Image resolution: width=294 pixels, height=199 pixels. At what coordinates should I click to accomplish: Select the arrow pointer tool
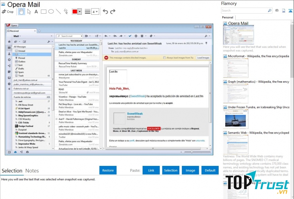[x=29, y=12]
